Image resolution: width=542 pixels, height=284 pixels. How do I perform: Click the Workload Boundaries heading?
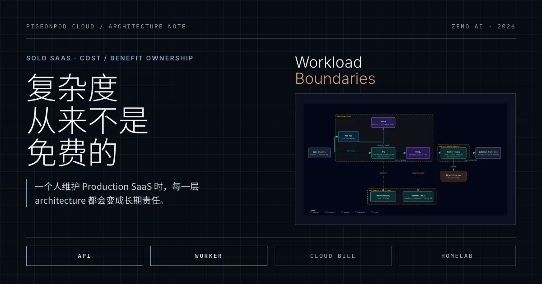click(335, 70)
